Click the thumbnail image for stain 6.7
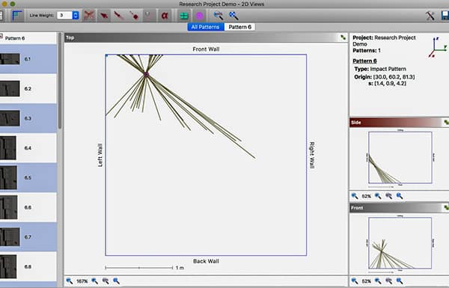Screen dimensions: 449x288 tap(10, 237)
